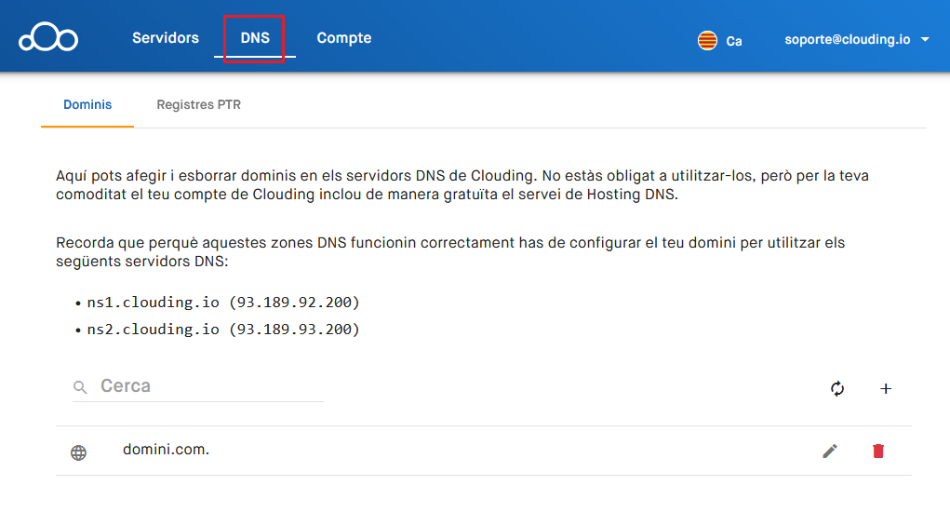Select the Ca language label
Screen dimensions: 950x512
click(734, 41)
